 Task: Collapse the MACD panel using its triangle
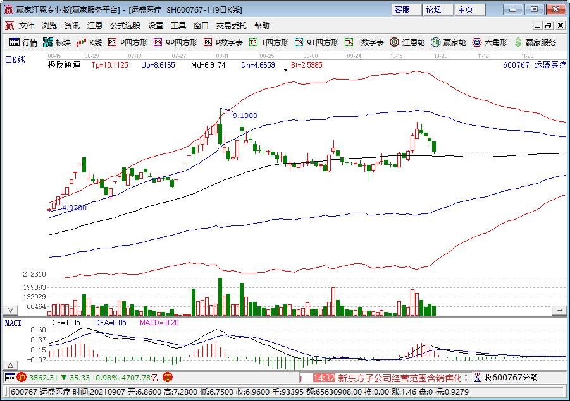pos(10,365)
